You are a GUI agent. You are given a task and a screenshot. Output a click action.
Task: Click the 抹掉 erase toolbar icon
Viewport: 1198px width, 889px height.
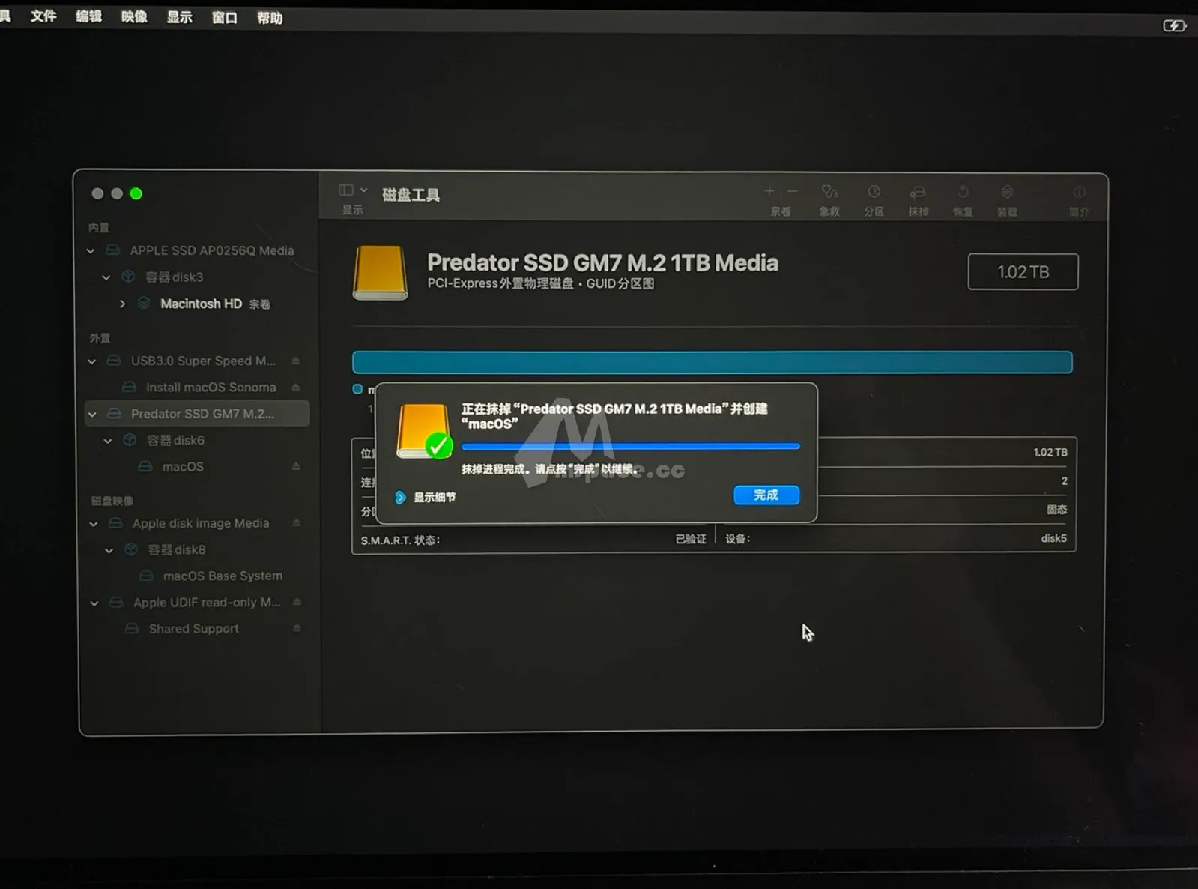click(918, 193)
